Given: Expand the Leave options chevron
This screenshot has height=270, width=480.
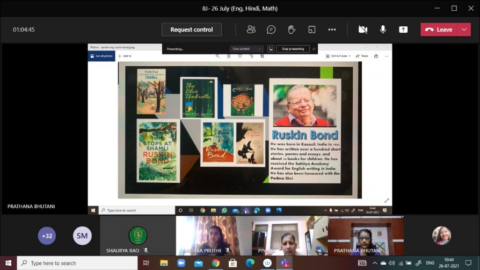Looking at the screenshot, I should pyautogui.click(x=464, y=30).
